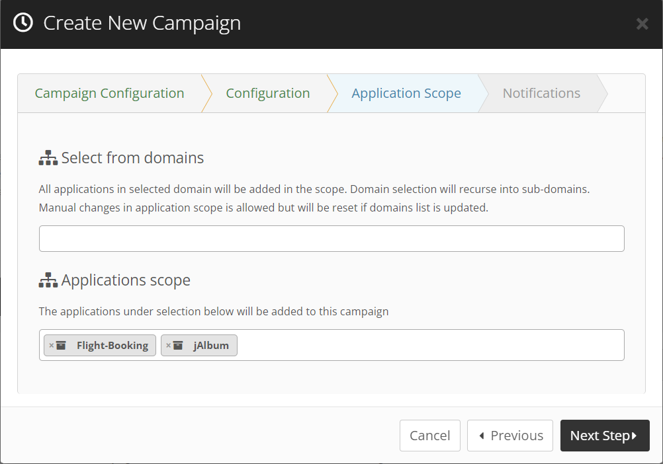Click the 'Applications scope' heading
The height and width of the screenshot is (464, 663).
click(x=126, y=280)
